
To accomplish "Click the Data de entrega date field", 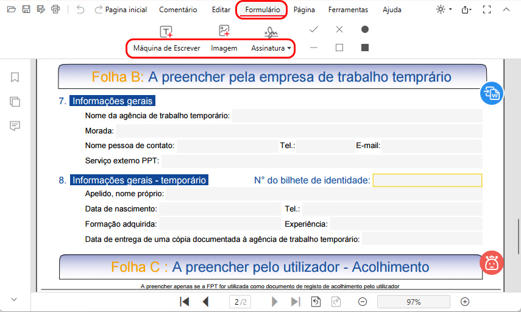I will 422,239.
